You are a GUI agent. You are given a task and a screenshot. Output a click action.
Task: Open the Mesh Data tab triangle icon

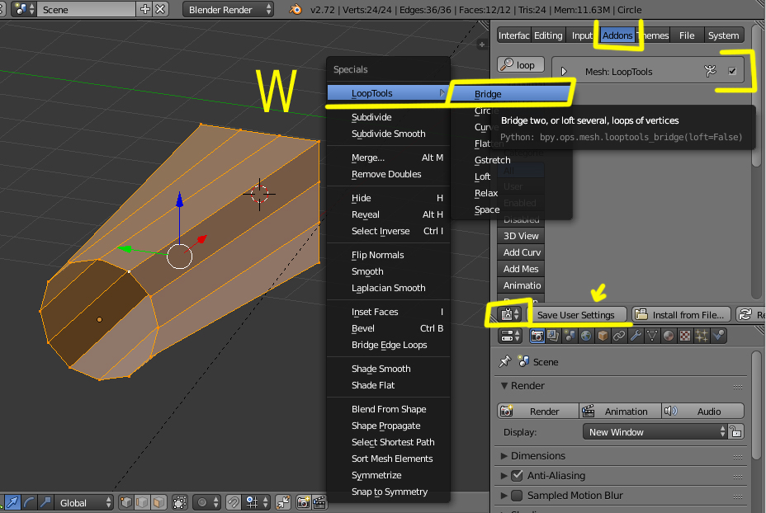click(652, 336)
